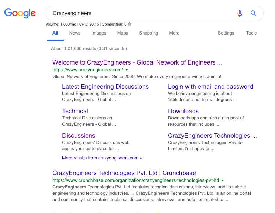Switch to the Maps tab

(x=122, y=33)
